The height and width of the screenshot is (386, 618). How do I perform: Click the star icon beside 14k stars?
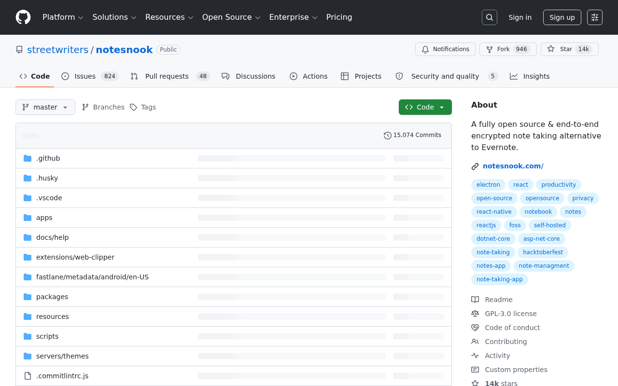click(x=475, y=384)
